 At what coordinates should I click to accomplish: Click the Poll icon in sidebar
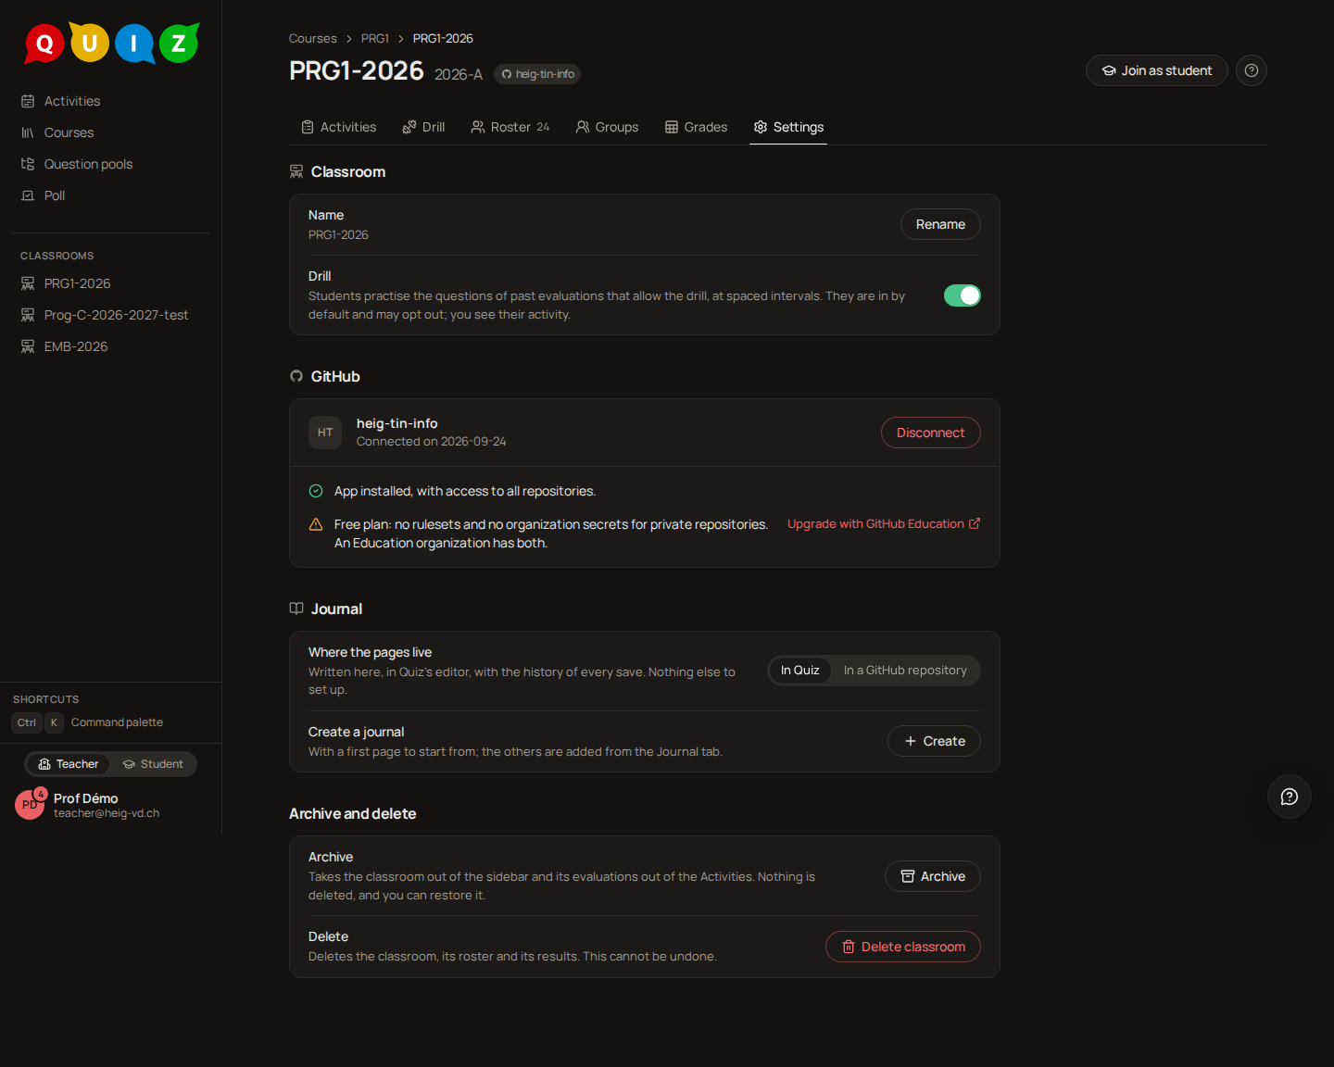point(28,195)
